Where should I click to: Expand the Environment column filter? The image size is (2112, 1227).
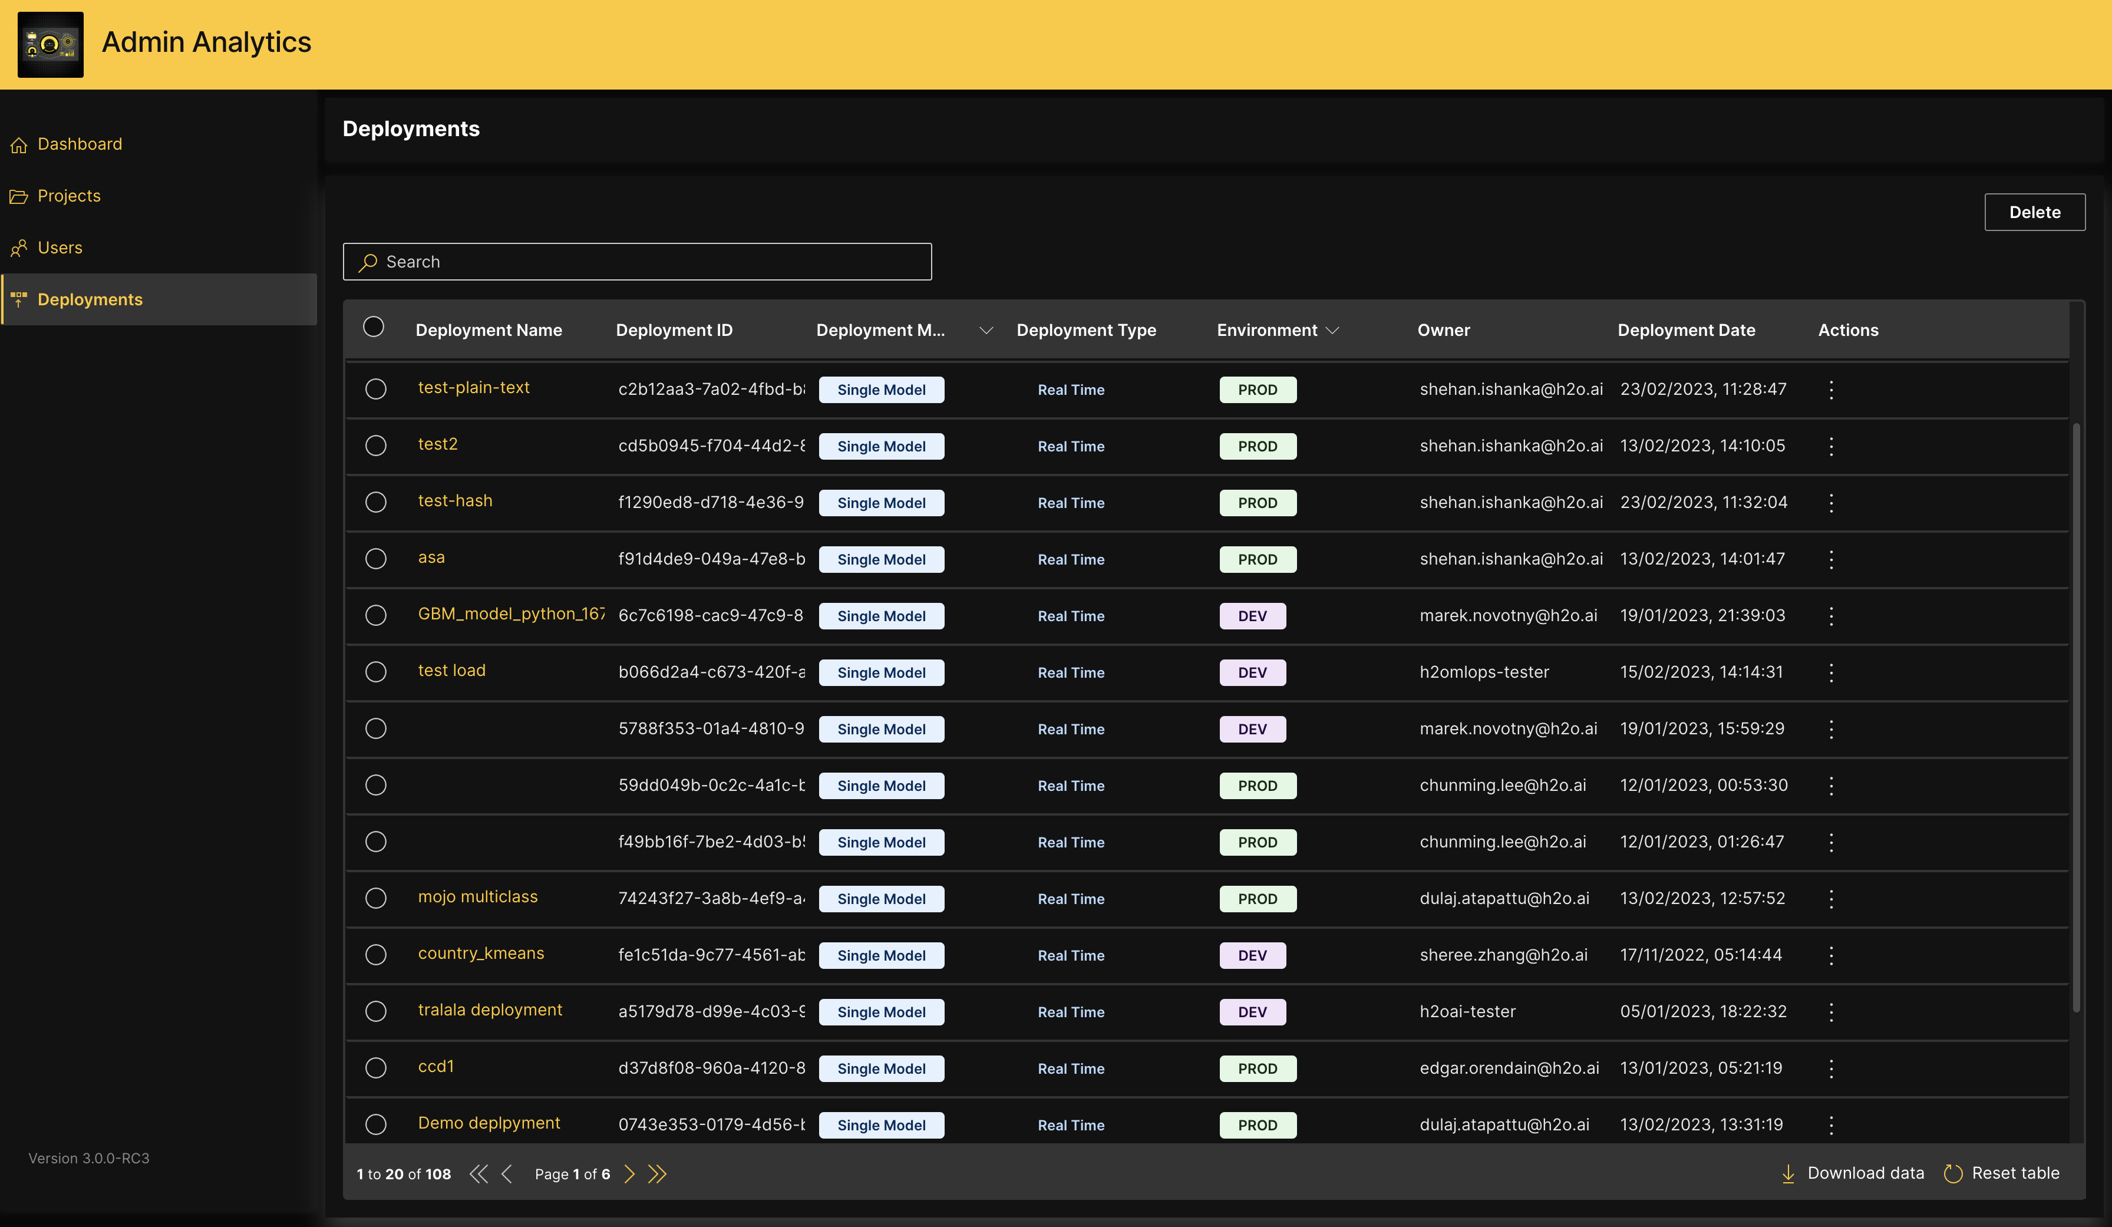[x=1334, y=330]
